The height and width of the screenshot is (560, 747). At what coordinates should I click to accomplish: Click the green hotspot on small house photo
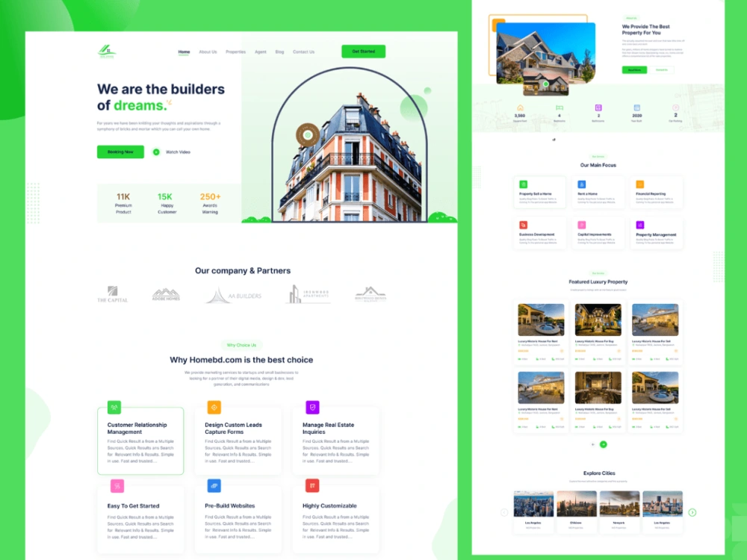(546, 84)
